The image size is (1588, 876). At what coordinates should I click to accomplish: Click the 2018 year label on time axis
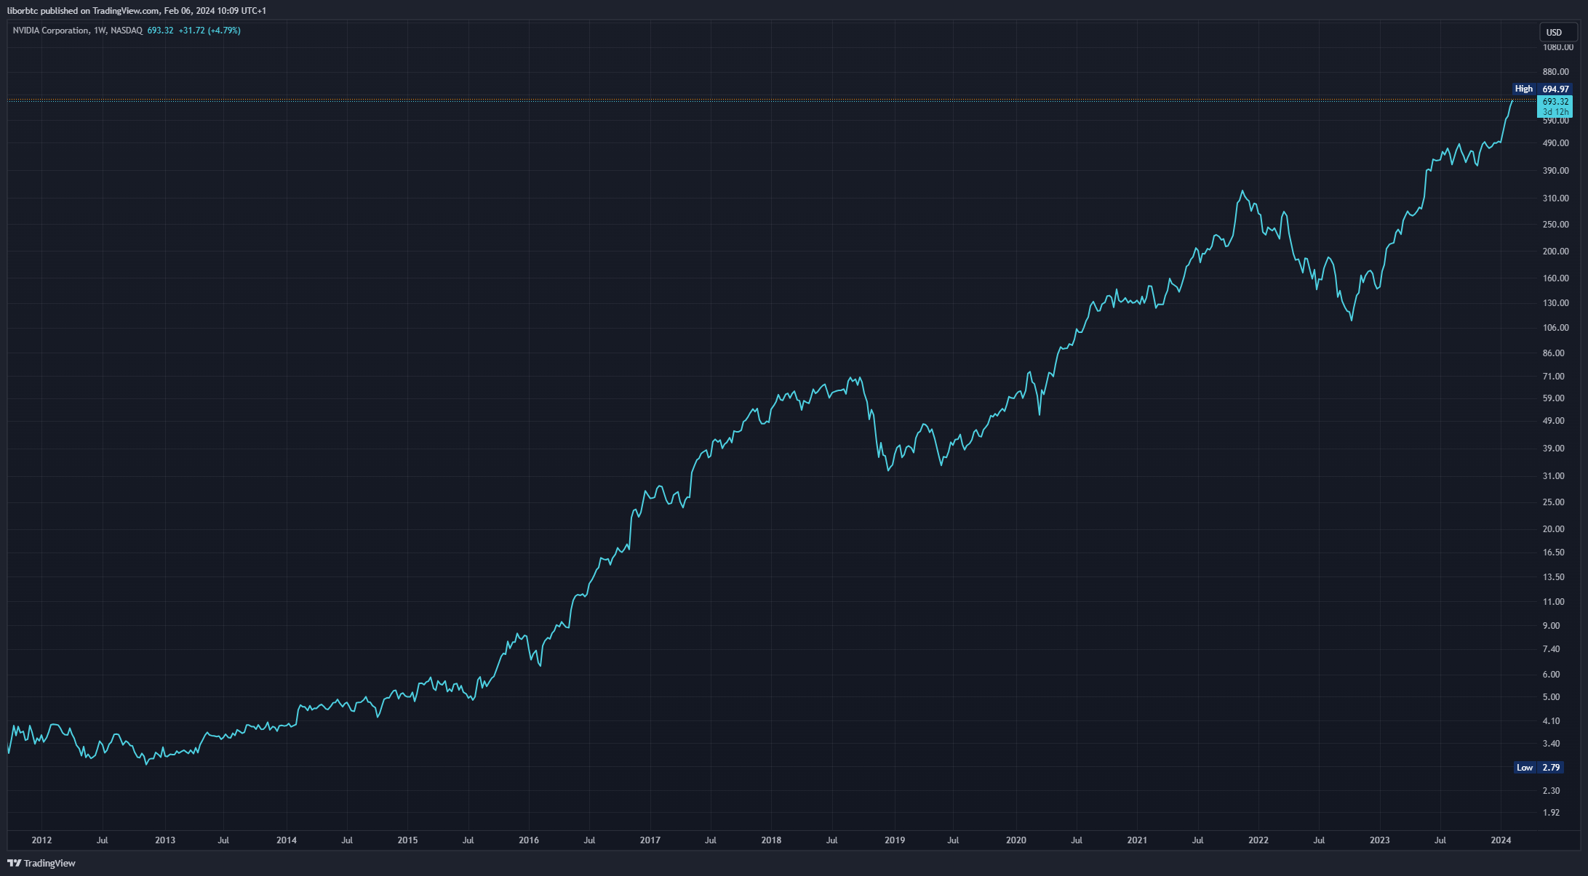771,840
